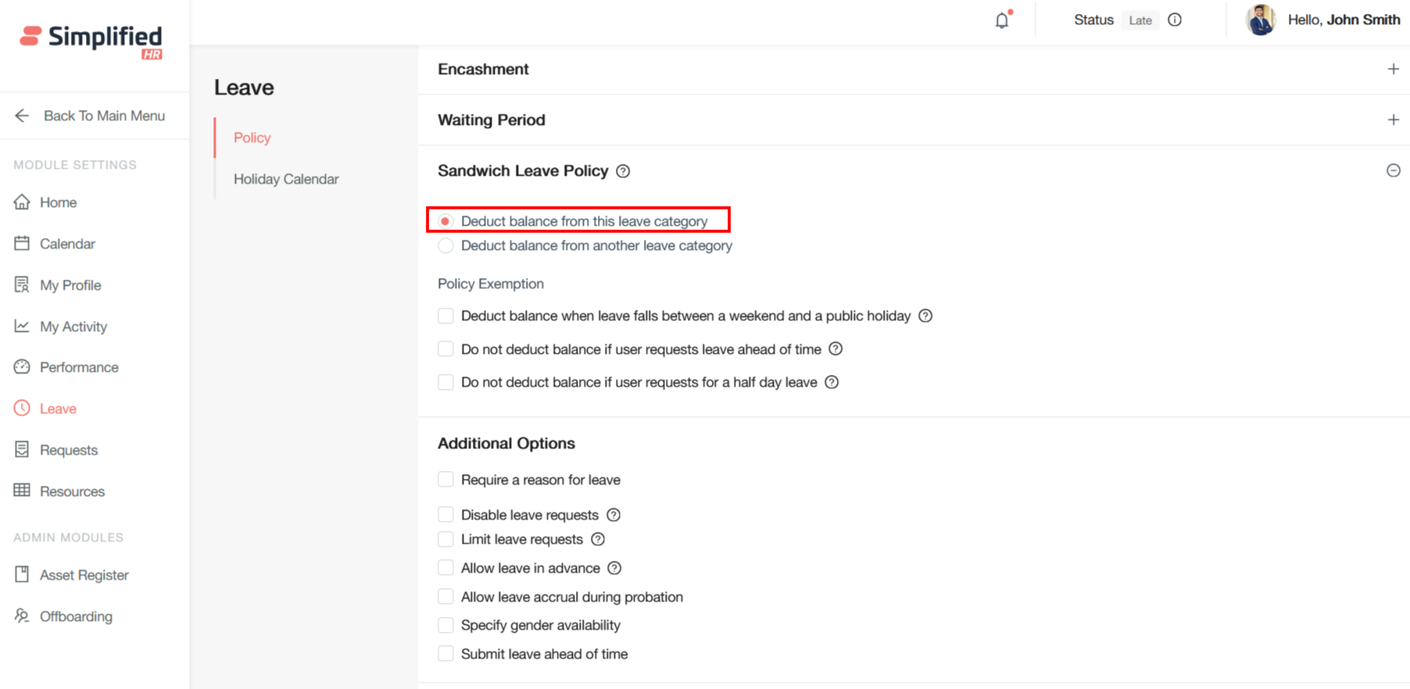Click the Sandwich Leave Policy help icon
The image size is (1410, 689).
tap(623, 171)
